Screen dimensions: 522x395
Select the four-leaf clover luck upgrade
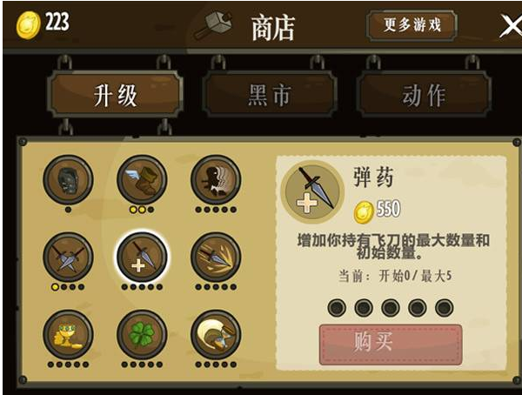point(142,335)
